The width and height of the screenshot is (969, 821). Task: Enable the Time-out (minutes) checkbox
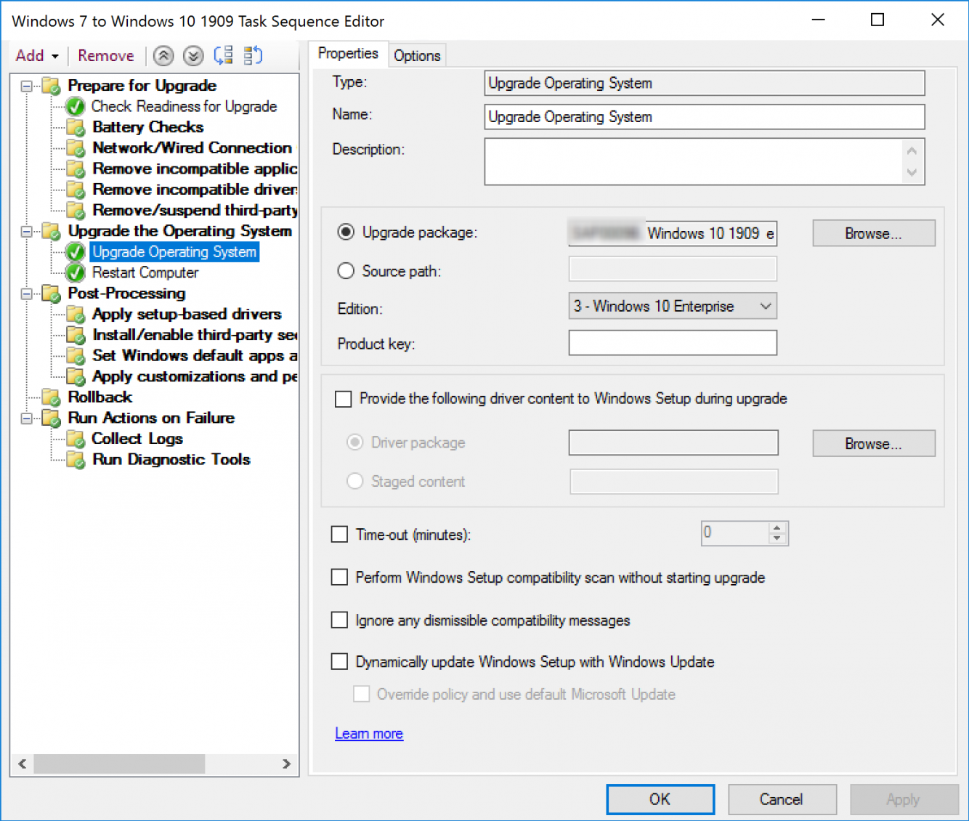tap(339, 534)
